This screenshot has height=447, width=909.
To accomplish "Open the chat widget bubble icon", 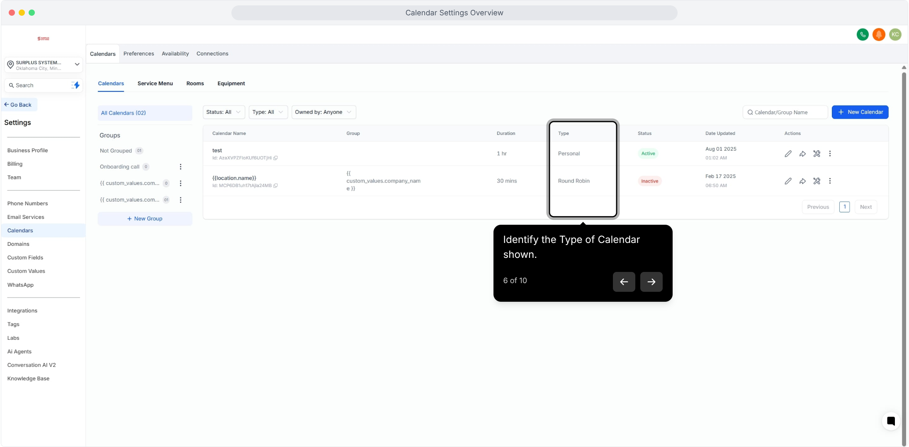I will (x=891, y=421).
